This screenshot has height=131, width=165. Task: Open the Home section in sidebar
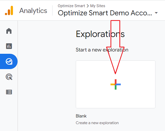9,31
